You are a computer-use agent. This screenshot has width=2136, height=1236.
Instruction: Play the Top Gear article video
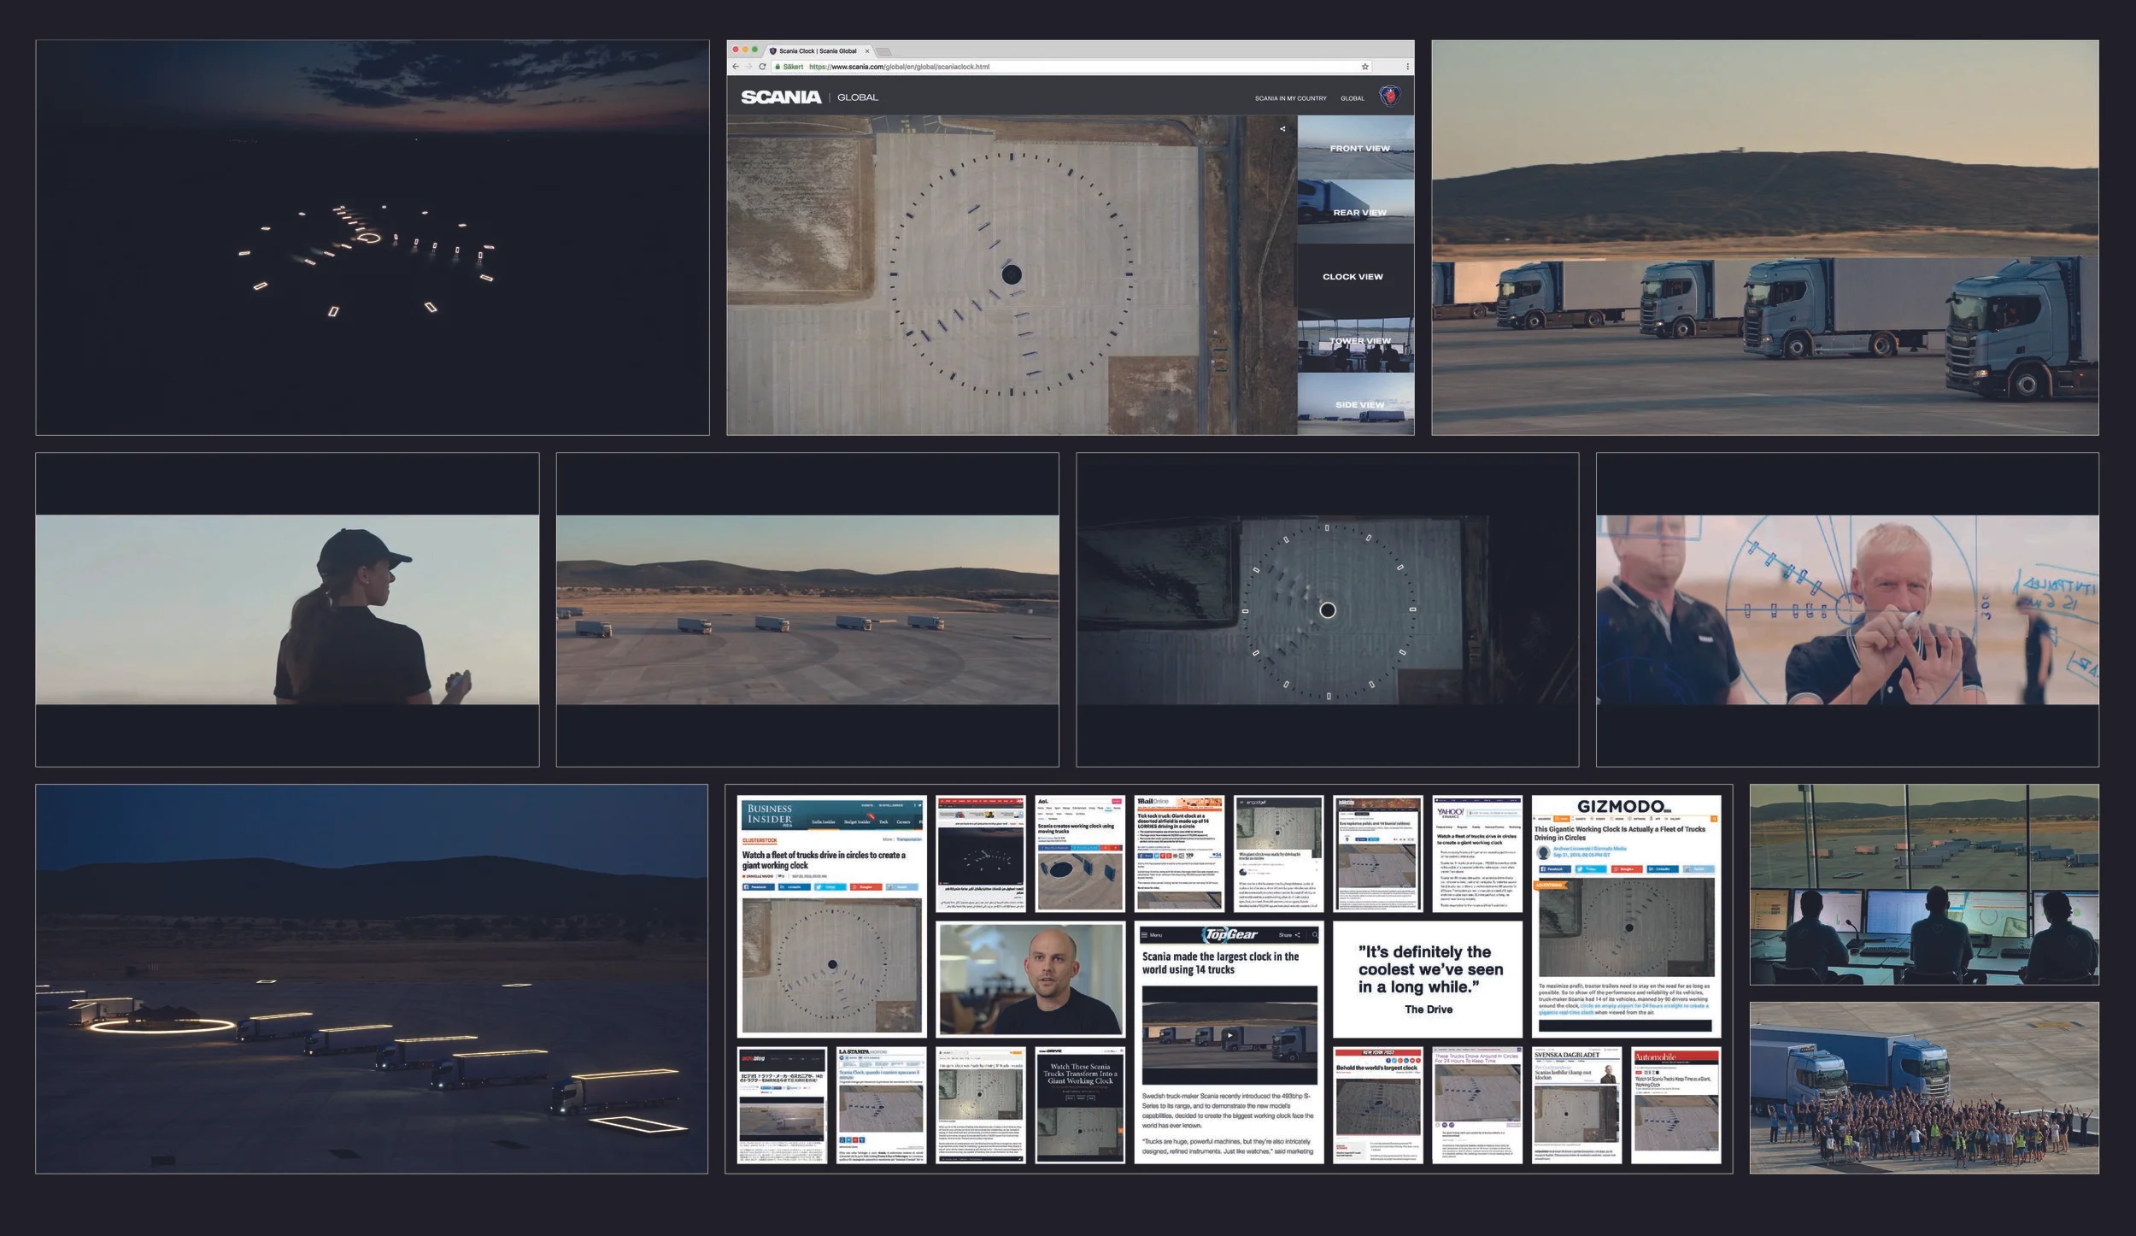pyautogui.click(x=1229, y=1035)
